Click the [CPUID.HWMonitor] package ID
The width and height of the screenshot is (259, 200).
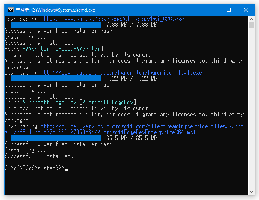pyautogui.click(x=78, y=49)
